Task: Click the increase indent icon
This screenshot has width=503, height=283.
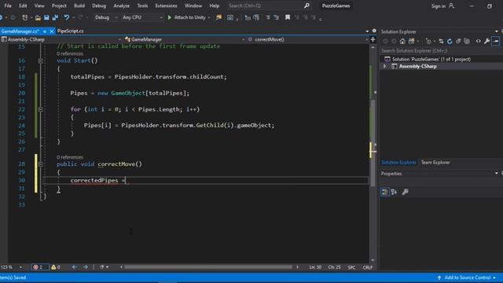Action: (276, 17)
